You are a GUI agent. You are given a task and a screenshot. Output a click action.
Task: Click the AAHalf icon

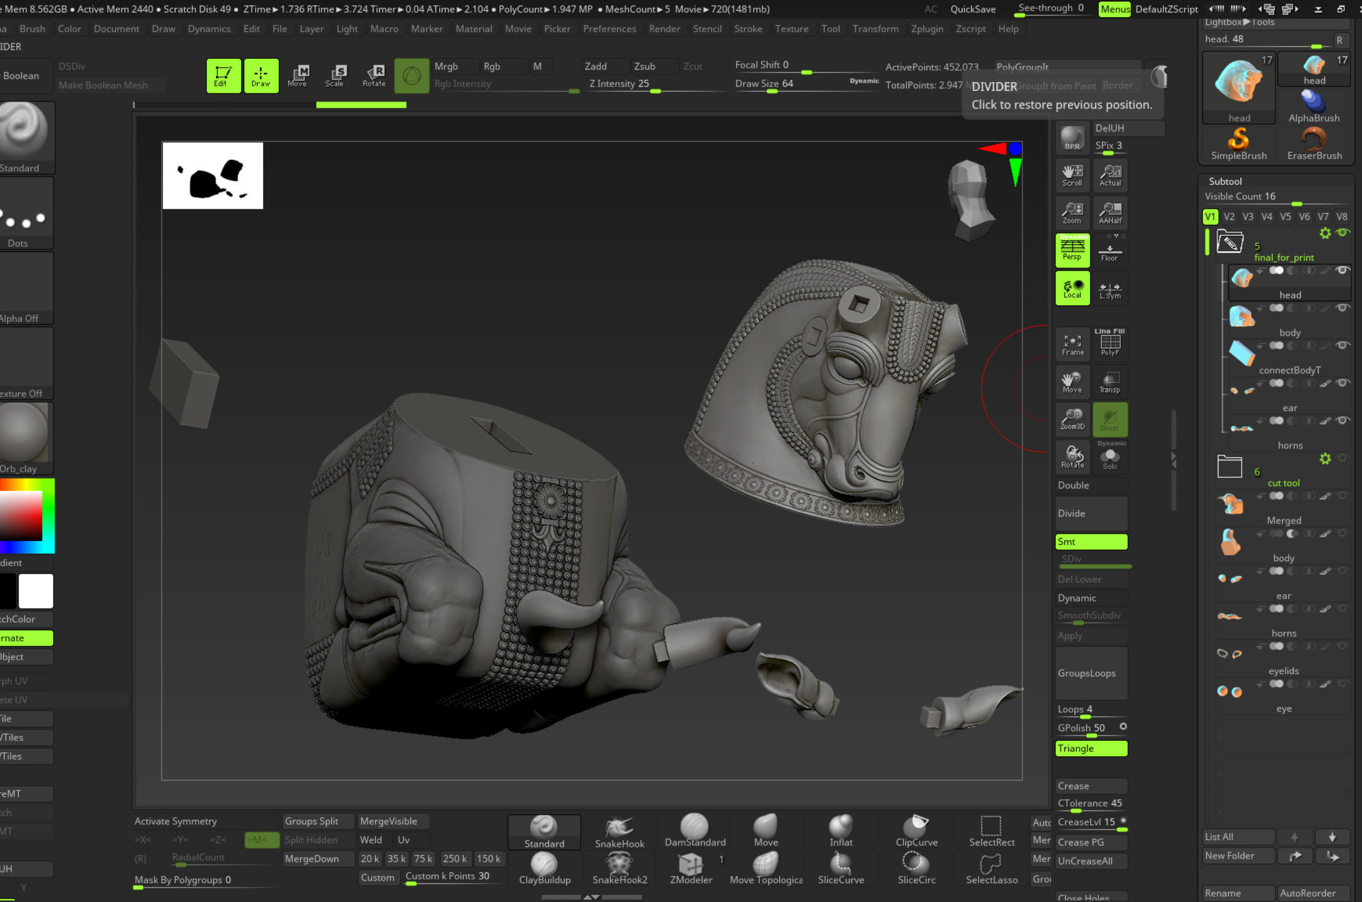[1110, 213]
